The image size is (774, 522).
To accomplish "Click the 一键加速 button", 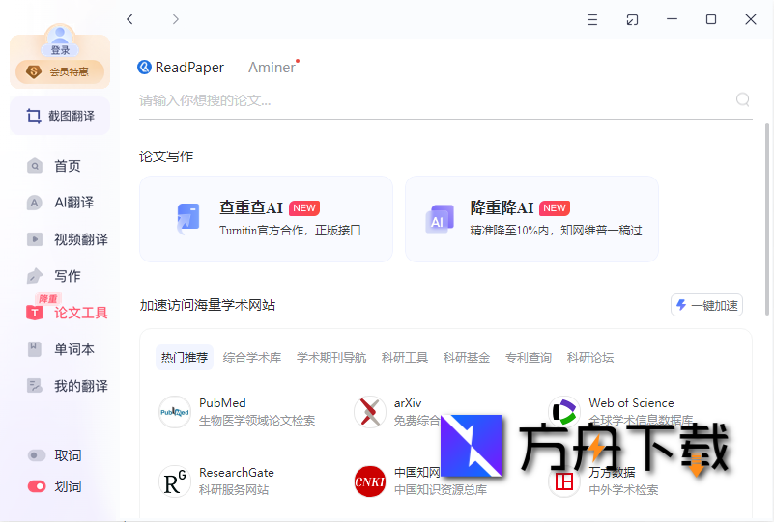I will (x=707, y=305).
